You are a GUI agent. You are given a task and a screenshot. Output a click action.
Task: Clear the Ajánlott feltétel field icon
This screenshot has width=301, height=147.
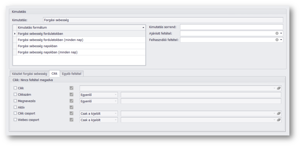pyautogui.click(x=277, y=33)
